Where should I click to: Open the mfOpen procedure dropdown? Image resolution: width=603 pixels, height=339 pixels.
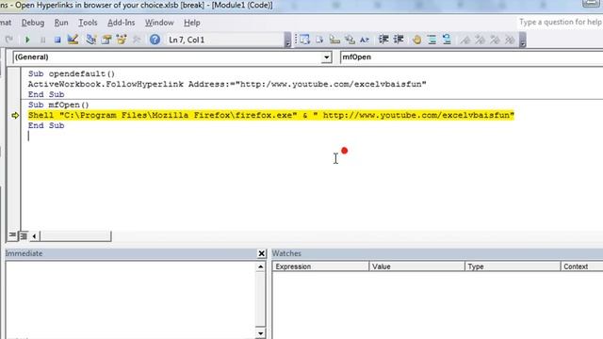coord(471,56)
